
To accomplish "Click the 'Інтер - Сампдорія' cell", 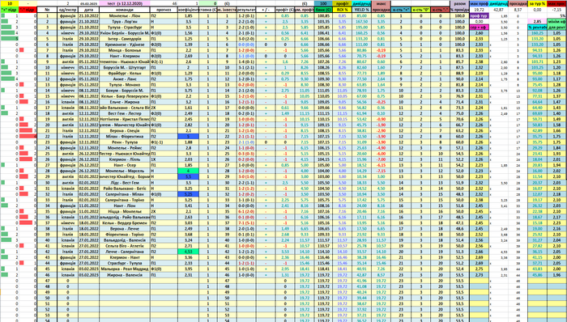I will [125, 39].
